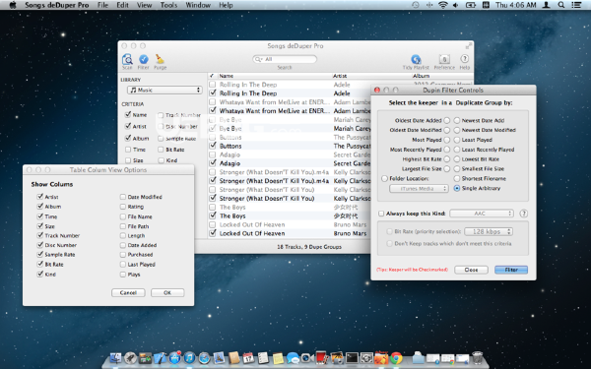Image resolution: width=591 pixels, height=369 pixels.
Task: Click the menu bar clock Thu 4:06 AM
Action: pyautogui.click(x=515, y=5)
